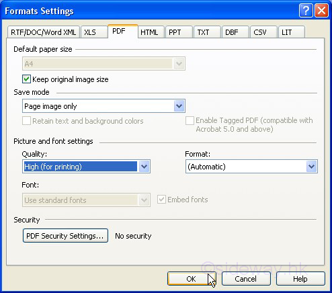The height and width of the screenshot is (293, 332).
Task: Toggle Retain text and background colors checkbox
Action: click(x=26, y=121)
